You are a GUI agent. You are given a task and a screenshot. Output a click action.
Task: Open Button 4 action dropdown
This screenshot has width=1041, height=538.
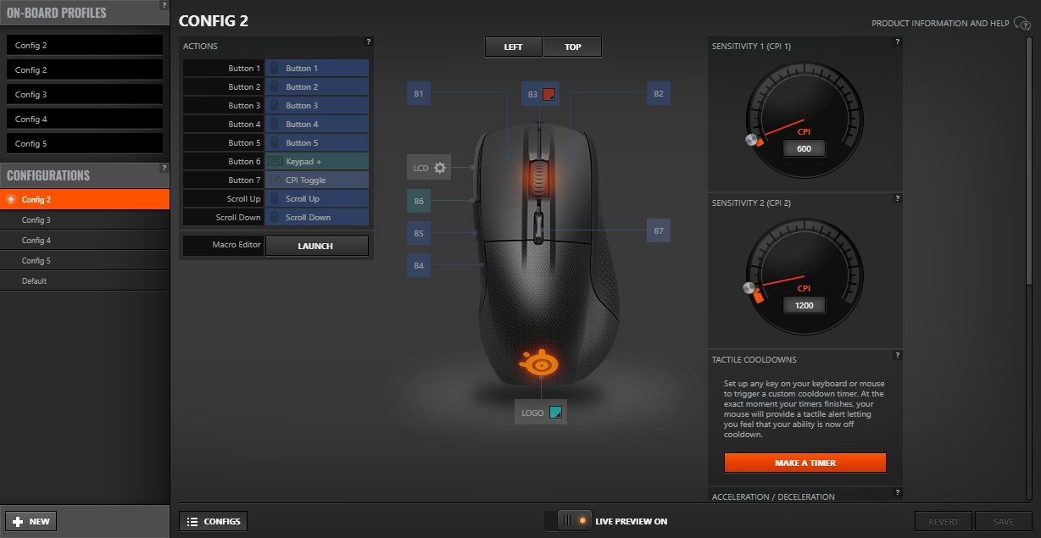tap(317, 124)
